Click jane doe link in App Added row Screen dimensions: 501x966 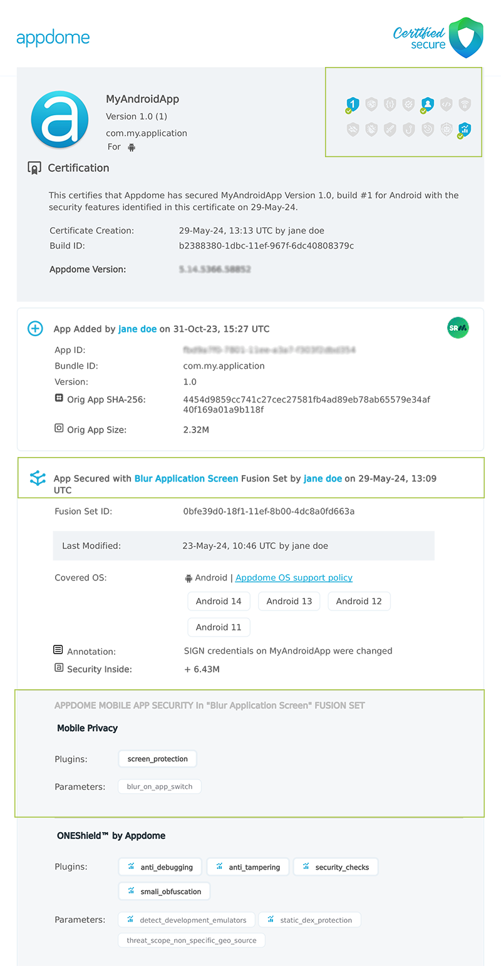[x=137, y=329]
